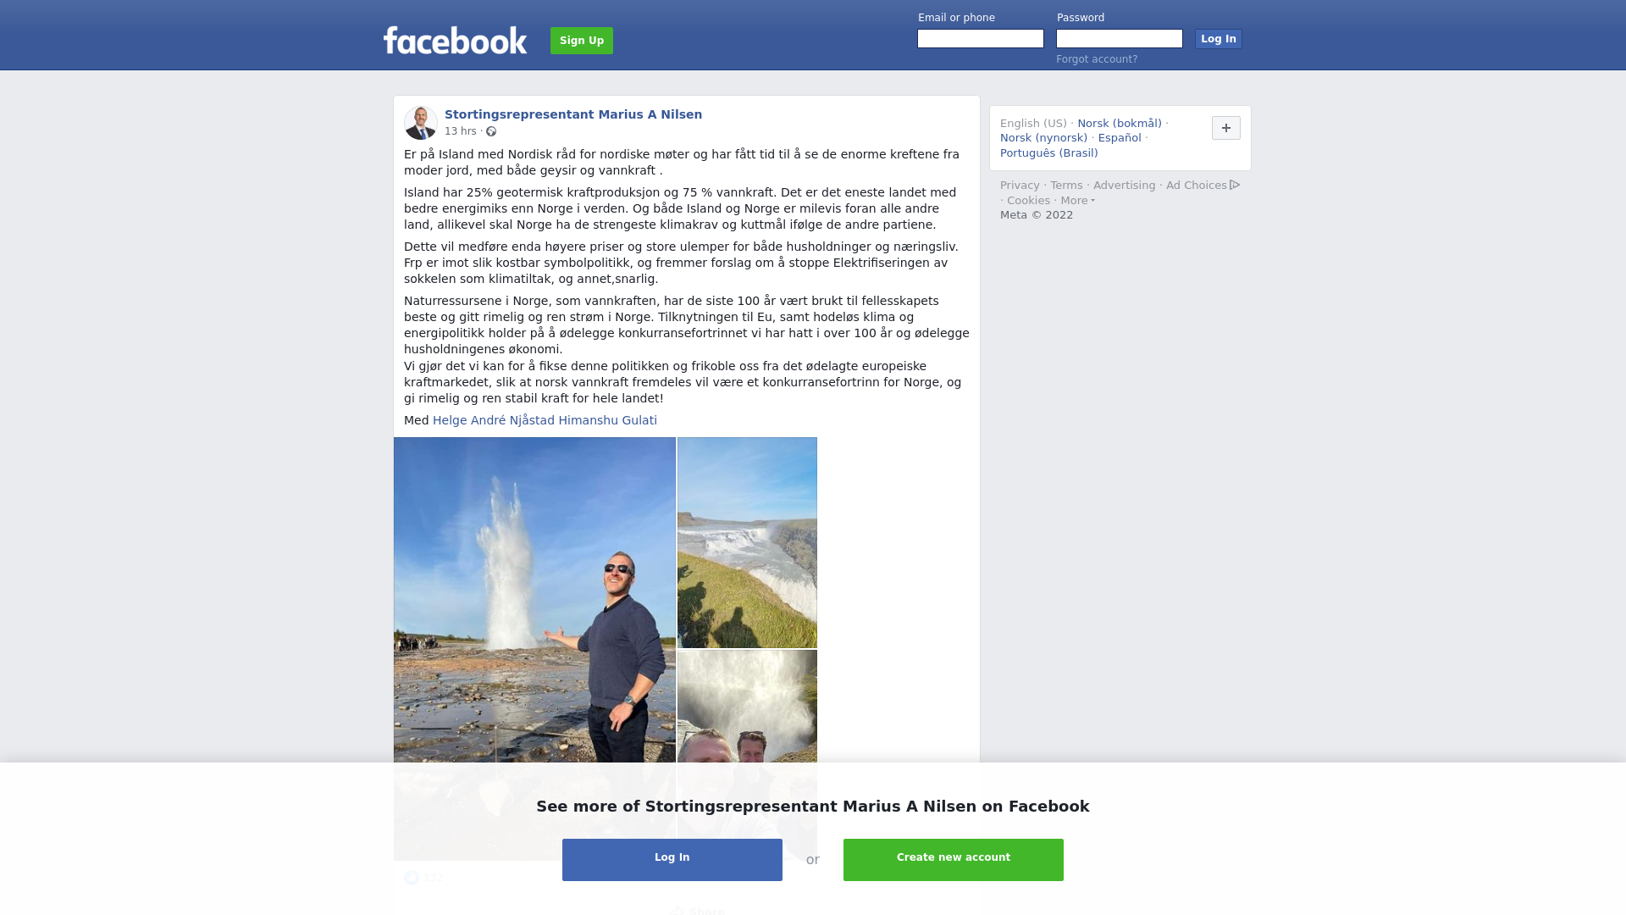The image size is (1626, 915).
Task: Open the geyser photo thumbnail
Action: [534, 648]
